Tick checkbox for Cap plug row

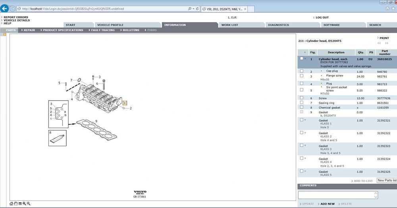tap(301, 71)
